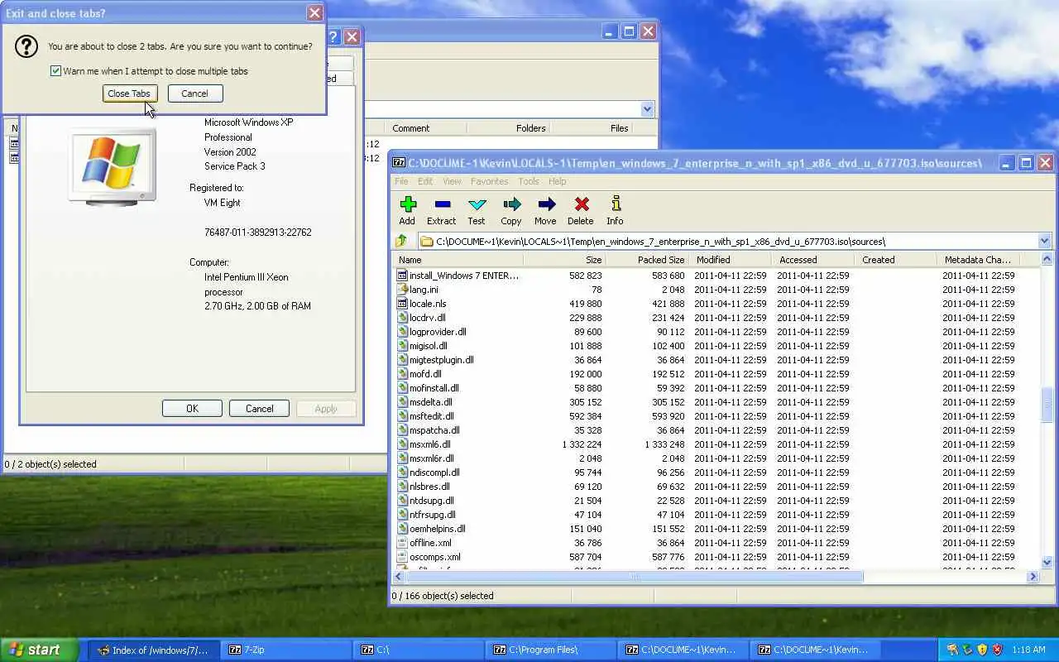This screenshot has width=1059, height=662.
Task: Select the logprovider.dll row
Action: pos(716,332)
